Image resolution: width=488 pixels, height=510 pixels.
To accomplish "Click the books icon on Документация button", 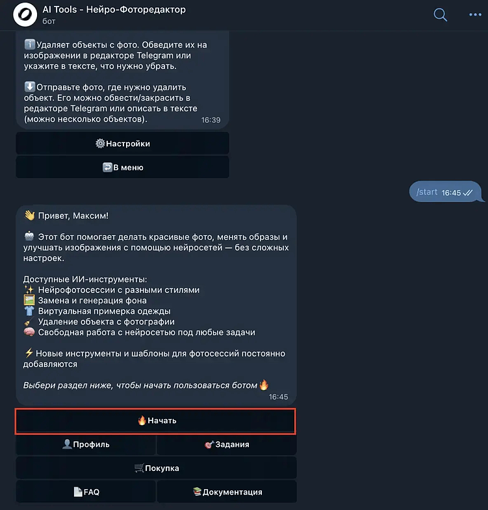I will coord(197,491).
